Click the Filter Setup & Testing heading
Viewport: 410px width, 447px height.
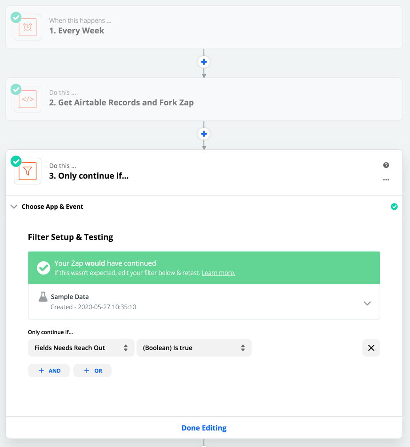(x=70, y=237)
